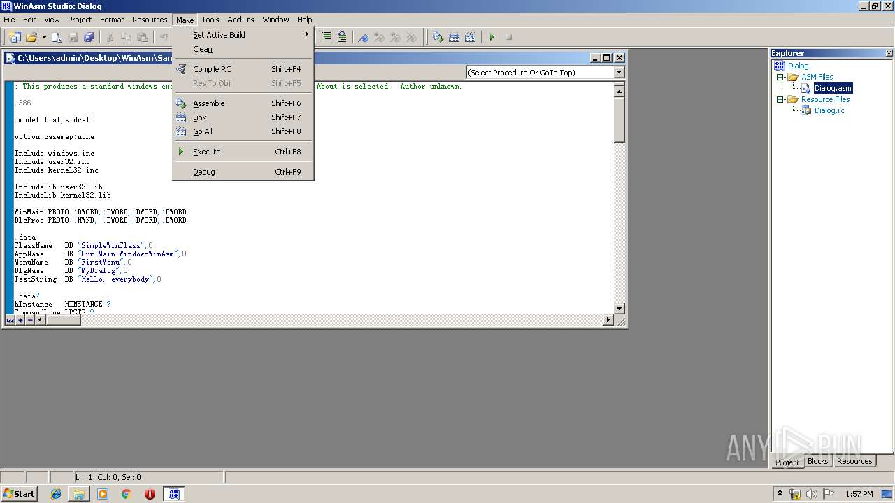895x503 pixels.
Task: Click the Link toolbar icon
Action: pyautogui.click(x=454, y=37)
